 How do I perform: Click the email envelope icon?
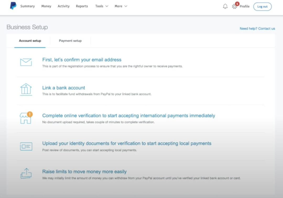(26, 62)
